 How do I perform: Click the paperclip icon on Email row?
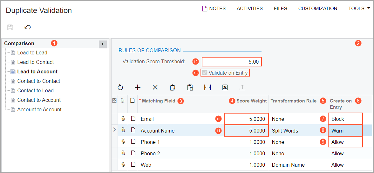point(123,119)
